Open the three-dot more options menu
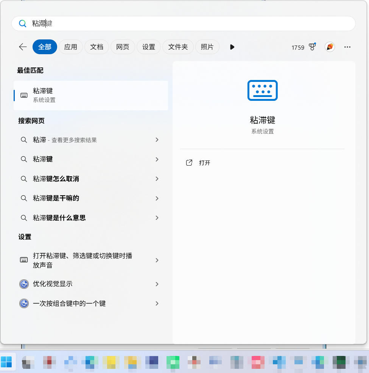This screenshot has width=369, height=373. [347, 47]
